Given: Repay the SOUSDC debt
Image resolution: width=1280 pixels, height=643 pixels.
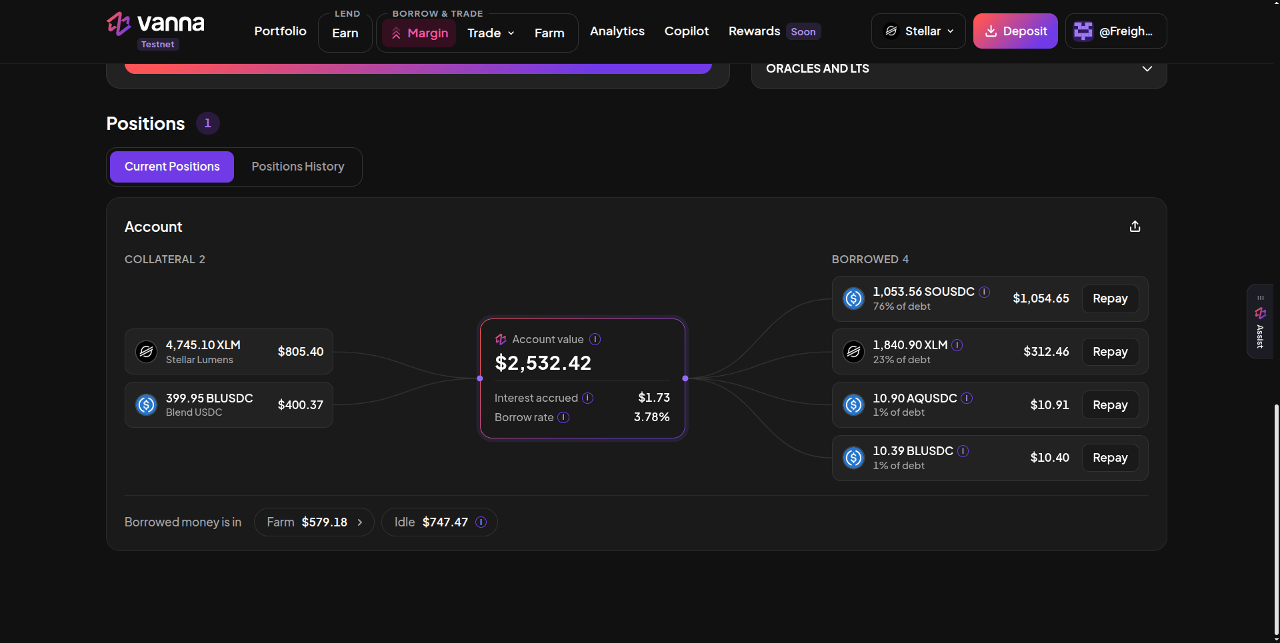Looking at the screenshot, I should pyautogui.click(x=1110, y=299).
